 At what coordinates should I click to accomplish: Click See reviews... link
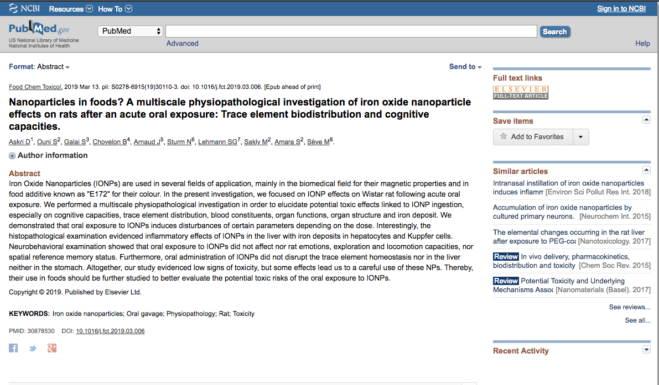(630, 307)
